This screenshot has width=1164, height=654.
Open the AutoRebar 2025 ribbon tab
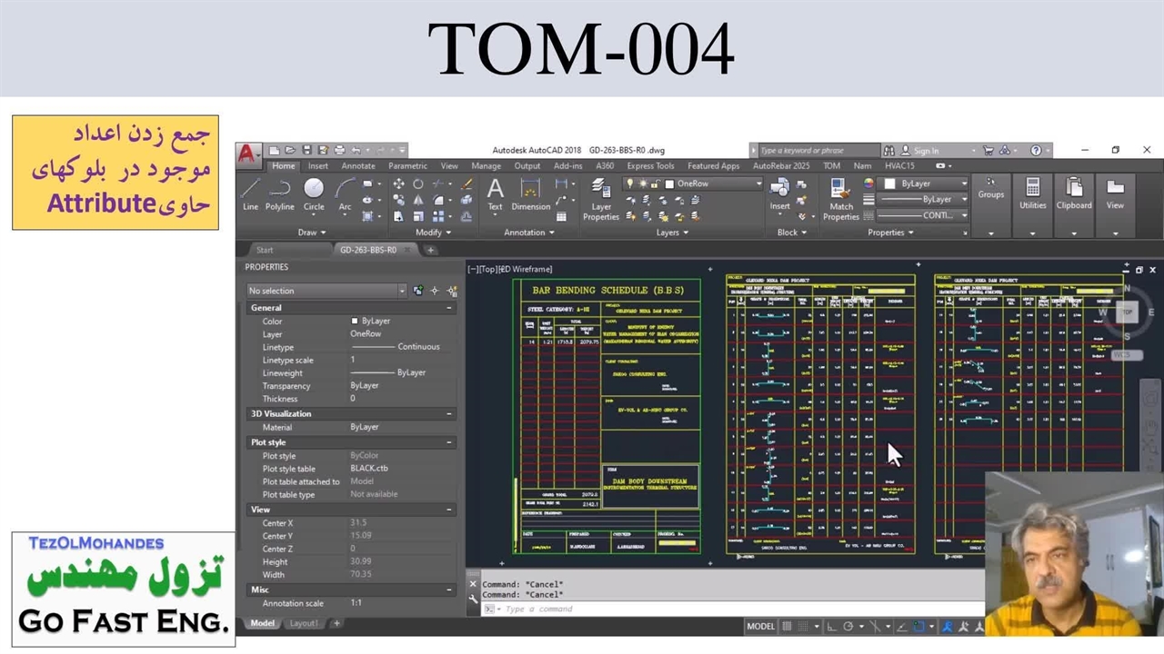point(780,166)
